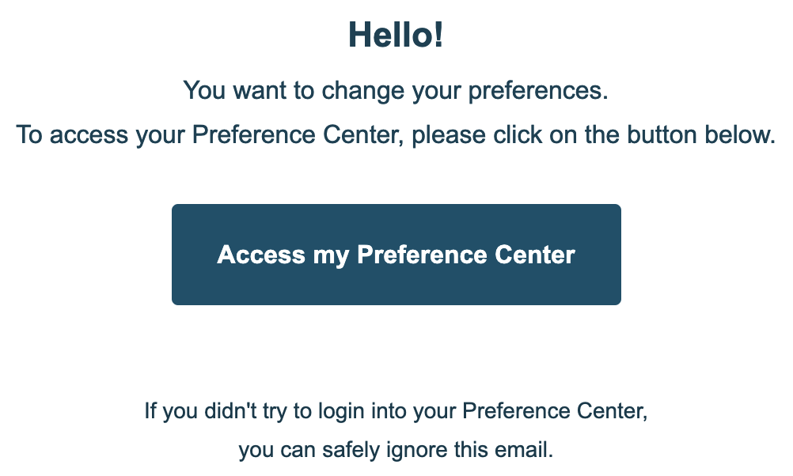
Task: Click the 'You want to change your preferences' line
Action: click(396, 90)
